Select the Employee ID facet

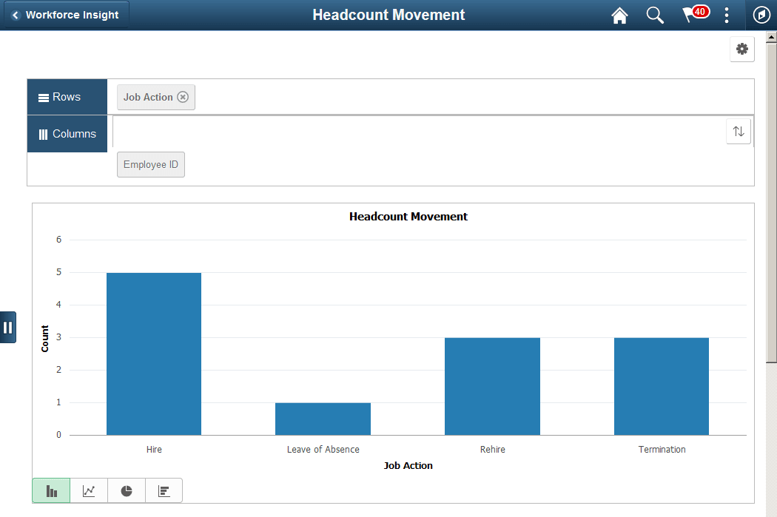(x=150, y=164)
